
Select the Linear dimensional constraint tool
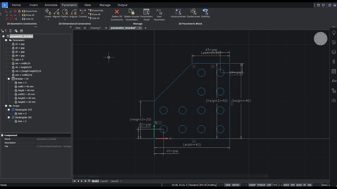[48, 13]
